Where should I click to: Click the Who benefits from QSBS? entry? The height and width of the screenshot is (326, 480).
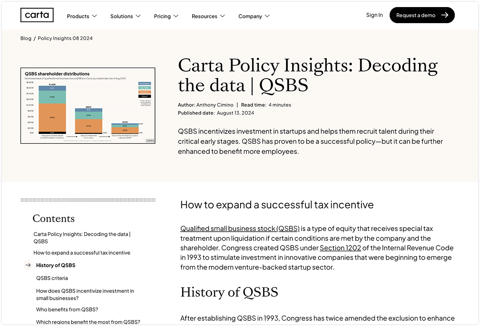tap(67, 309)
